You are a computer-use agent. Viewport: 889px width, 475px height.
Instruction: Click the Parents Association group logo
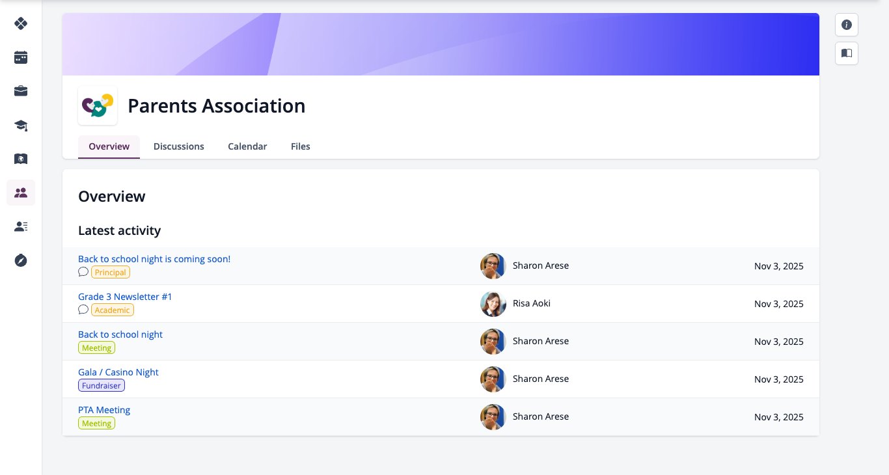[98, 105]
